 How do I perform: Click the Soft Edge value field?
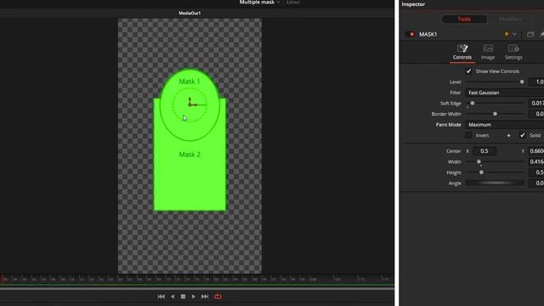point(536,103)
